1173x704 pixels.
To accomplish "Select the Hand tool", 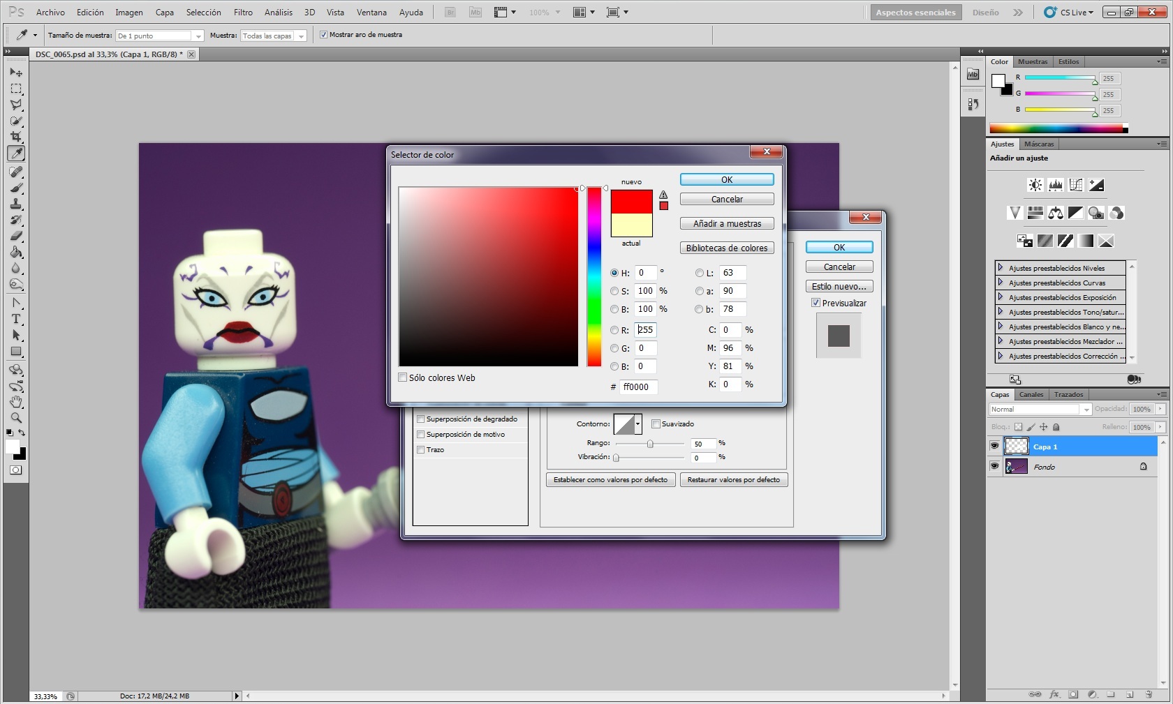I will pyautogui.click(x=16, y=402).
